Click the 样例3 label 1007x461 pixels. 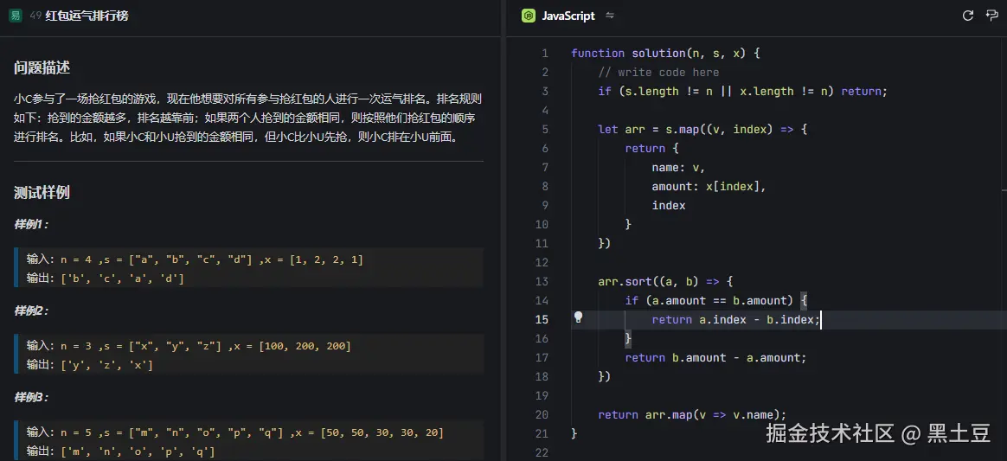point(31,397)
